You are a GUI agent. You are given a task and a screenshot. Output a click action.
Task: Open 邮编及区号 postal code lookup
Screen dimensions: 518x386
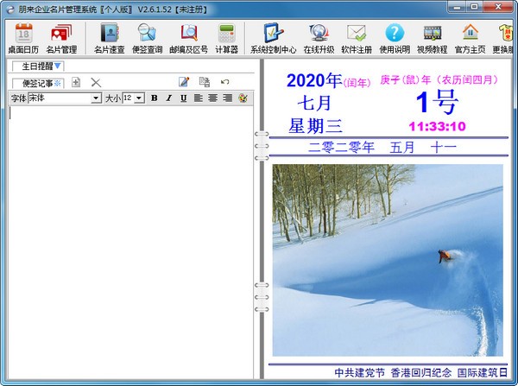[188, 38]
